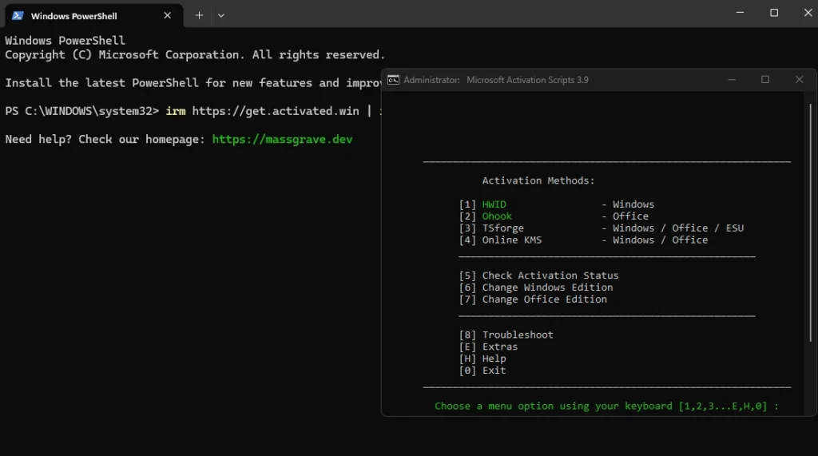Click the '[1] HWID' menu line

pyautogui.click(x=557, y=204)
